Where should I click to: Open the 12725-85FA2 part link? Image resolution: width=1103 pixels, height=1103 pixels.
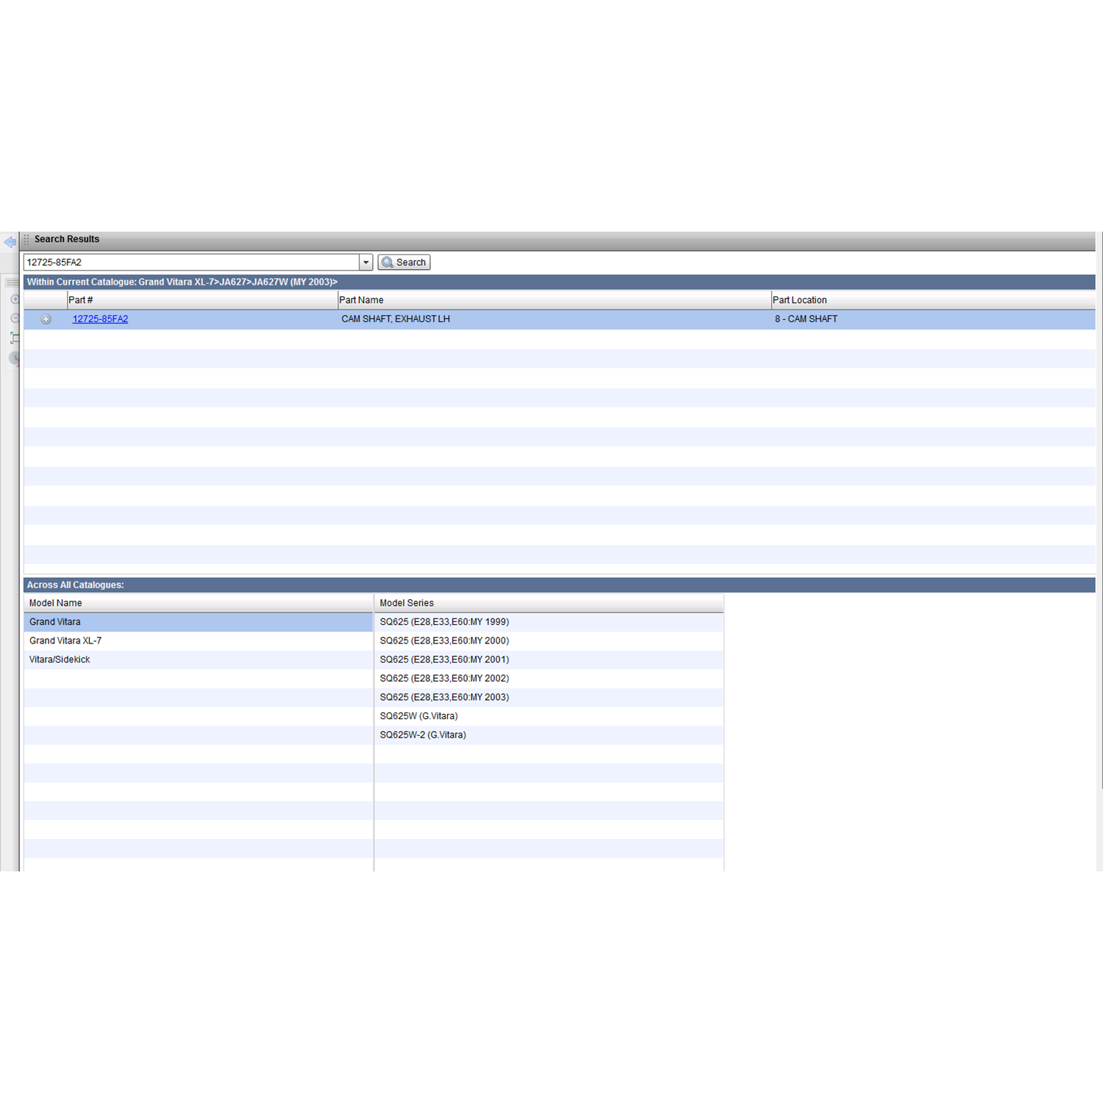(x=100, y=319)
